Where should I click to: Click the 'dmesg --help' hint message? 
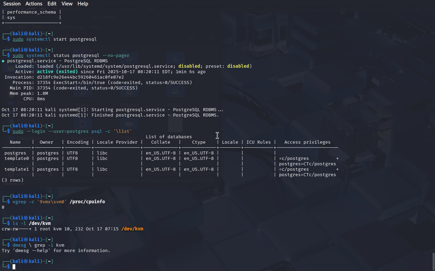click(56, 251)
